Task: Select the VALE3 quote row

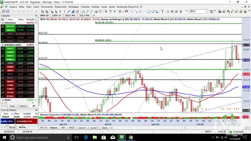Action: tap(17, 49)
